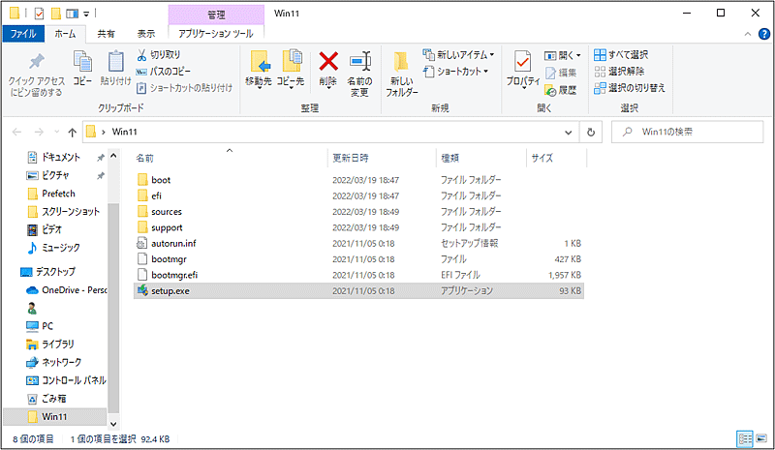
Task: Switch to large icons view in status bar
Action: click(761, 438)
